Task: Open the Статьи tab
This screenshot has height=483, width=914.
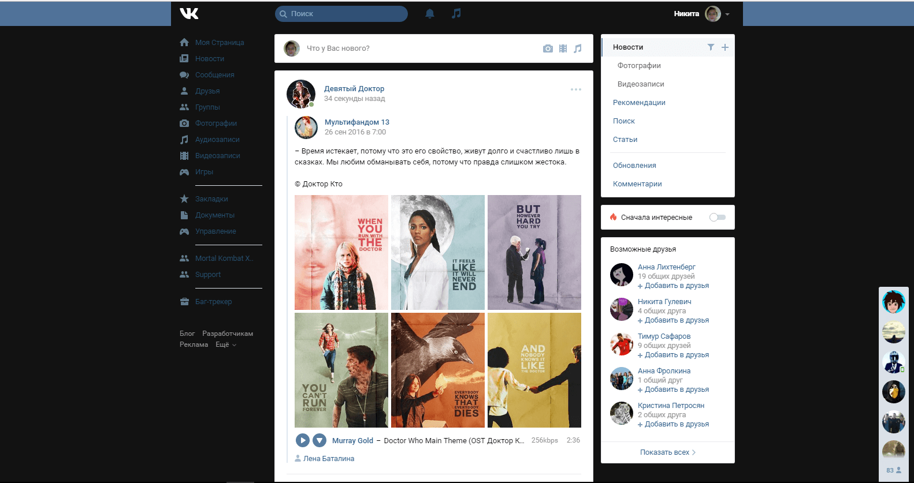Action: 625,139
